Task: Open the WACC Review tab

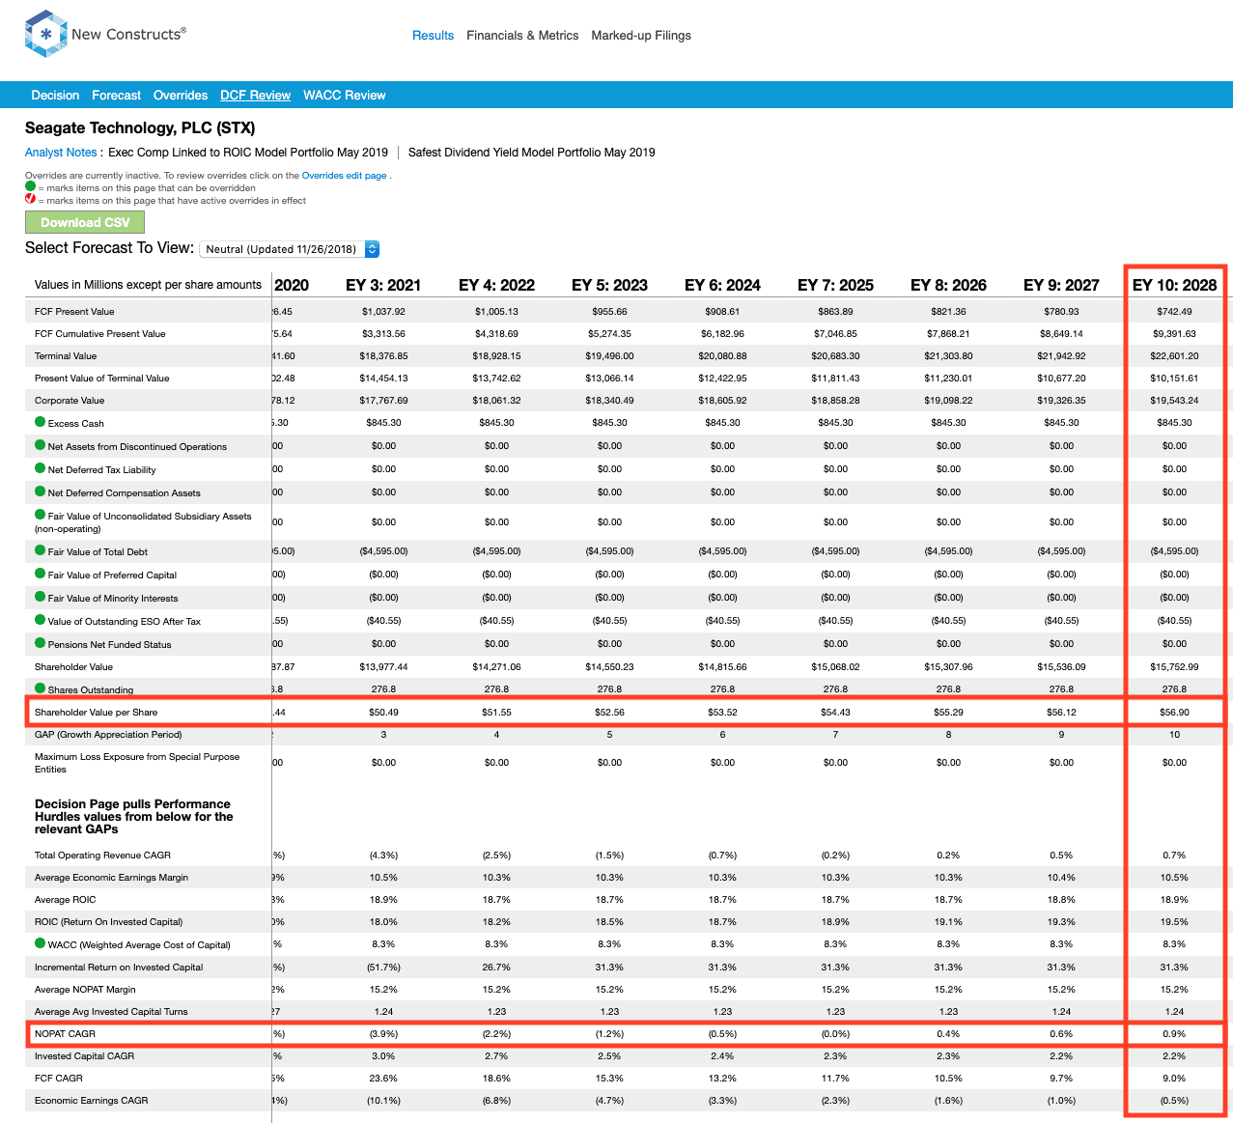Action: pyautogui.click(x=345, y=96)
